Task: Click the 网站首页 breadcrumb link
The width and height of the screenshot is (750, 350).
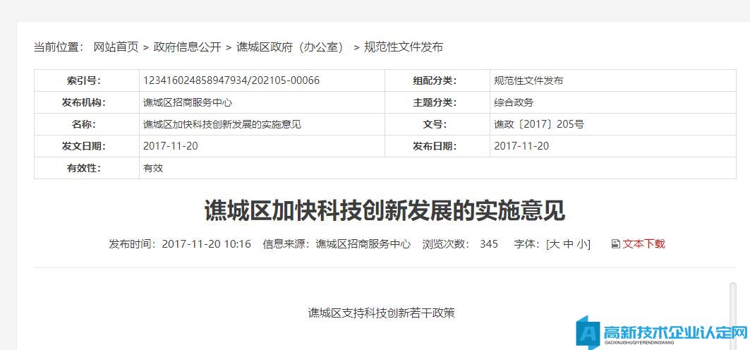Action: 116,47
